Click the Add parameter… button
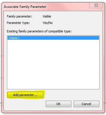The height and width of the screenshot is (115, 106). 25,95
